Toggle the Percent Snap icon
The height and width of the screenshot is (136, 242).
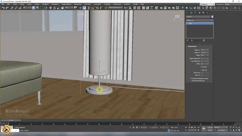point(97,8)
